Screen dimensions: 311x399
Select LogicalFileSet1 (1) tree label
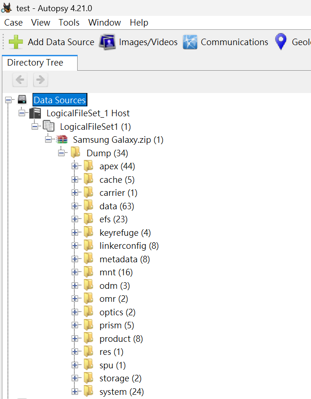[95, 126]
